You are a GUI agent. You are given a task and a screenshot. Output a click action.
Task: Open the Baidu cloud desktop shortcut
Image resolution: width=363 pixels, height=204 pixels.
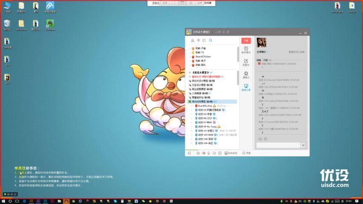click(x=50, y=7)
